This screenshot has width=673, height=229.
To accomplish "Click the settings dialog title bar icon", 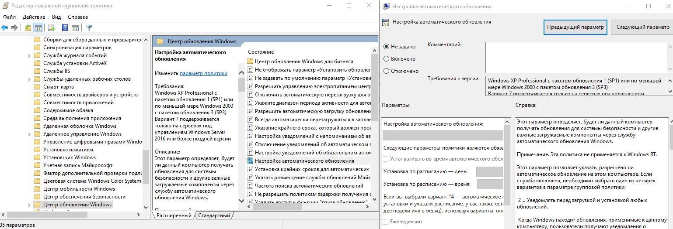I will coord(386,6).
